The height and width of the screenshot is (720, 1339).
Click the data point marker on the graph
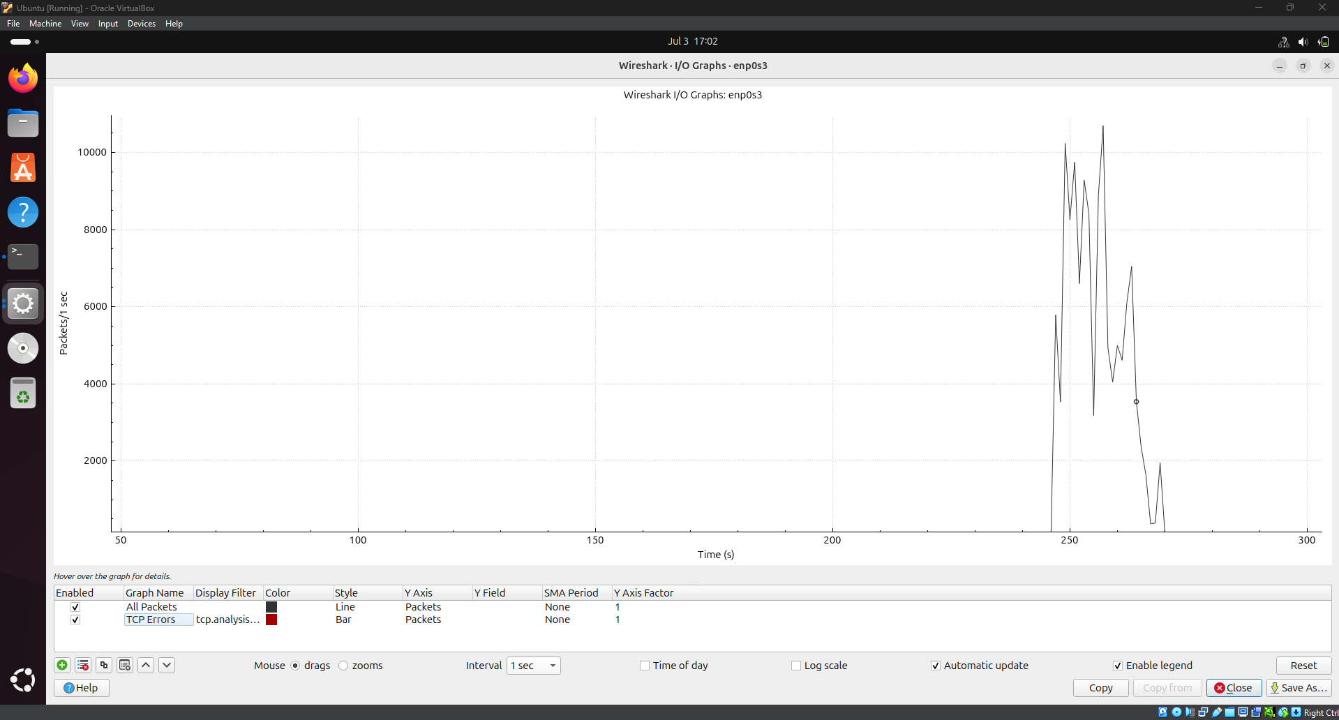(x=1136, y=402)
